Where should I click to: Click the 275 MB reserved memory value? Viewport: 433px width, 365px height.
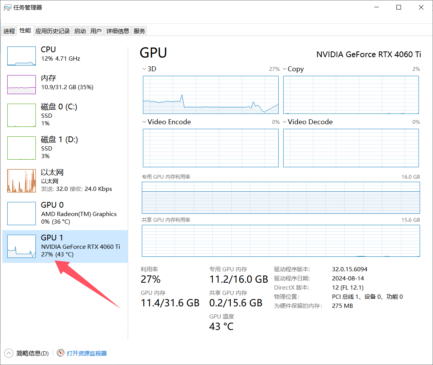[x=342, y=306]
